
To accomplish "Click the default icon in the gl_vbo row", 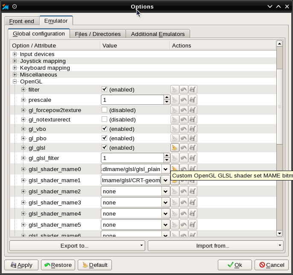I will click(175, 128).
